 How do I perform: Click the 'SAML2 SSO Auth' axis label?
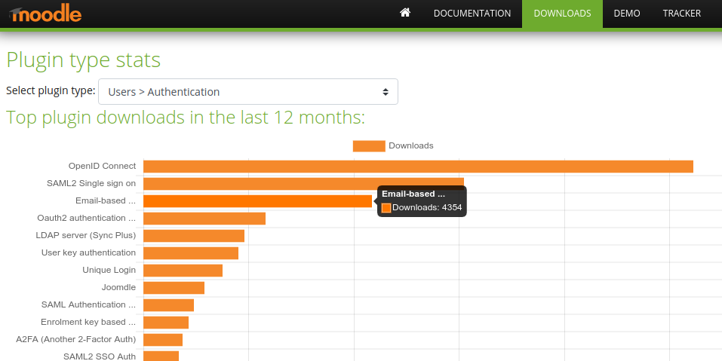[100, 356]
